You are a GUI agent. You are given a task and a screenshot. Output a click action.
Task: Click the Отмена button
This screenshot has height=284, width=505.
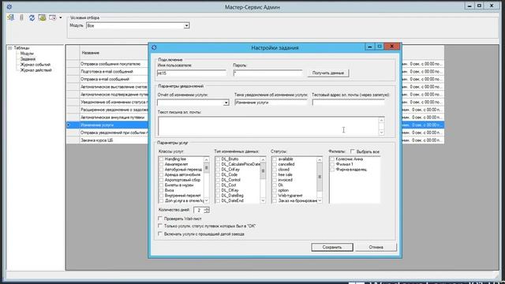click(376, 247)
